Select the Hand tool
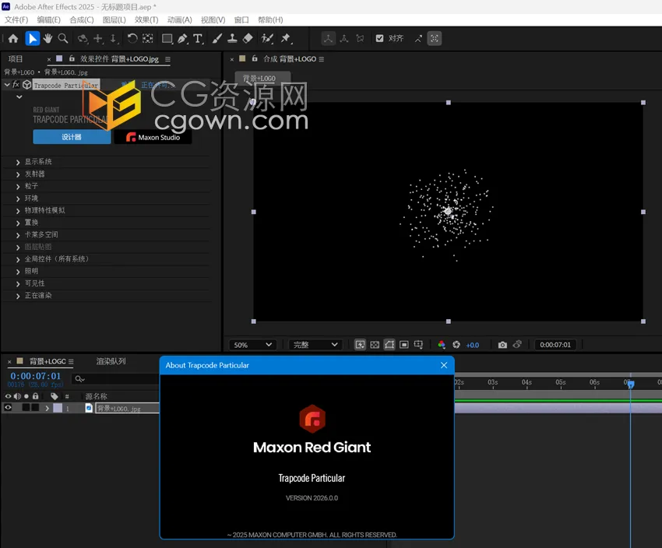The height and width of the screenshot is (548, 662). [x=47, y=39]
